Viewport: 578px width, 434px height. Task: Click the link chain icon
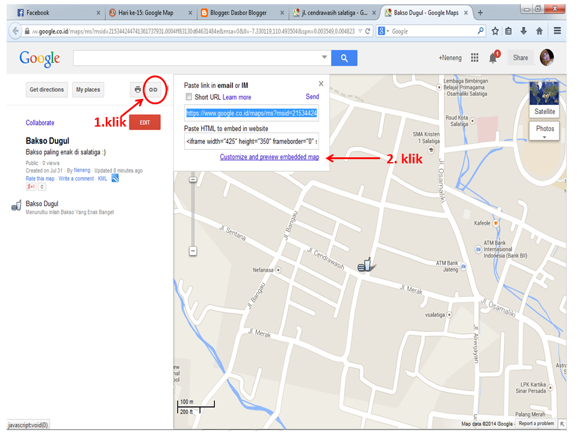[154, 90]
